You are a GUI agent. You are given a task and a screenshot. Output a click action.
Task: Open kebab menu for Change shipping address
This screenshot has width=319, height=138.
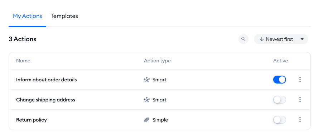click(x=300, y=100)
